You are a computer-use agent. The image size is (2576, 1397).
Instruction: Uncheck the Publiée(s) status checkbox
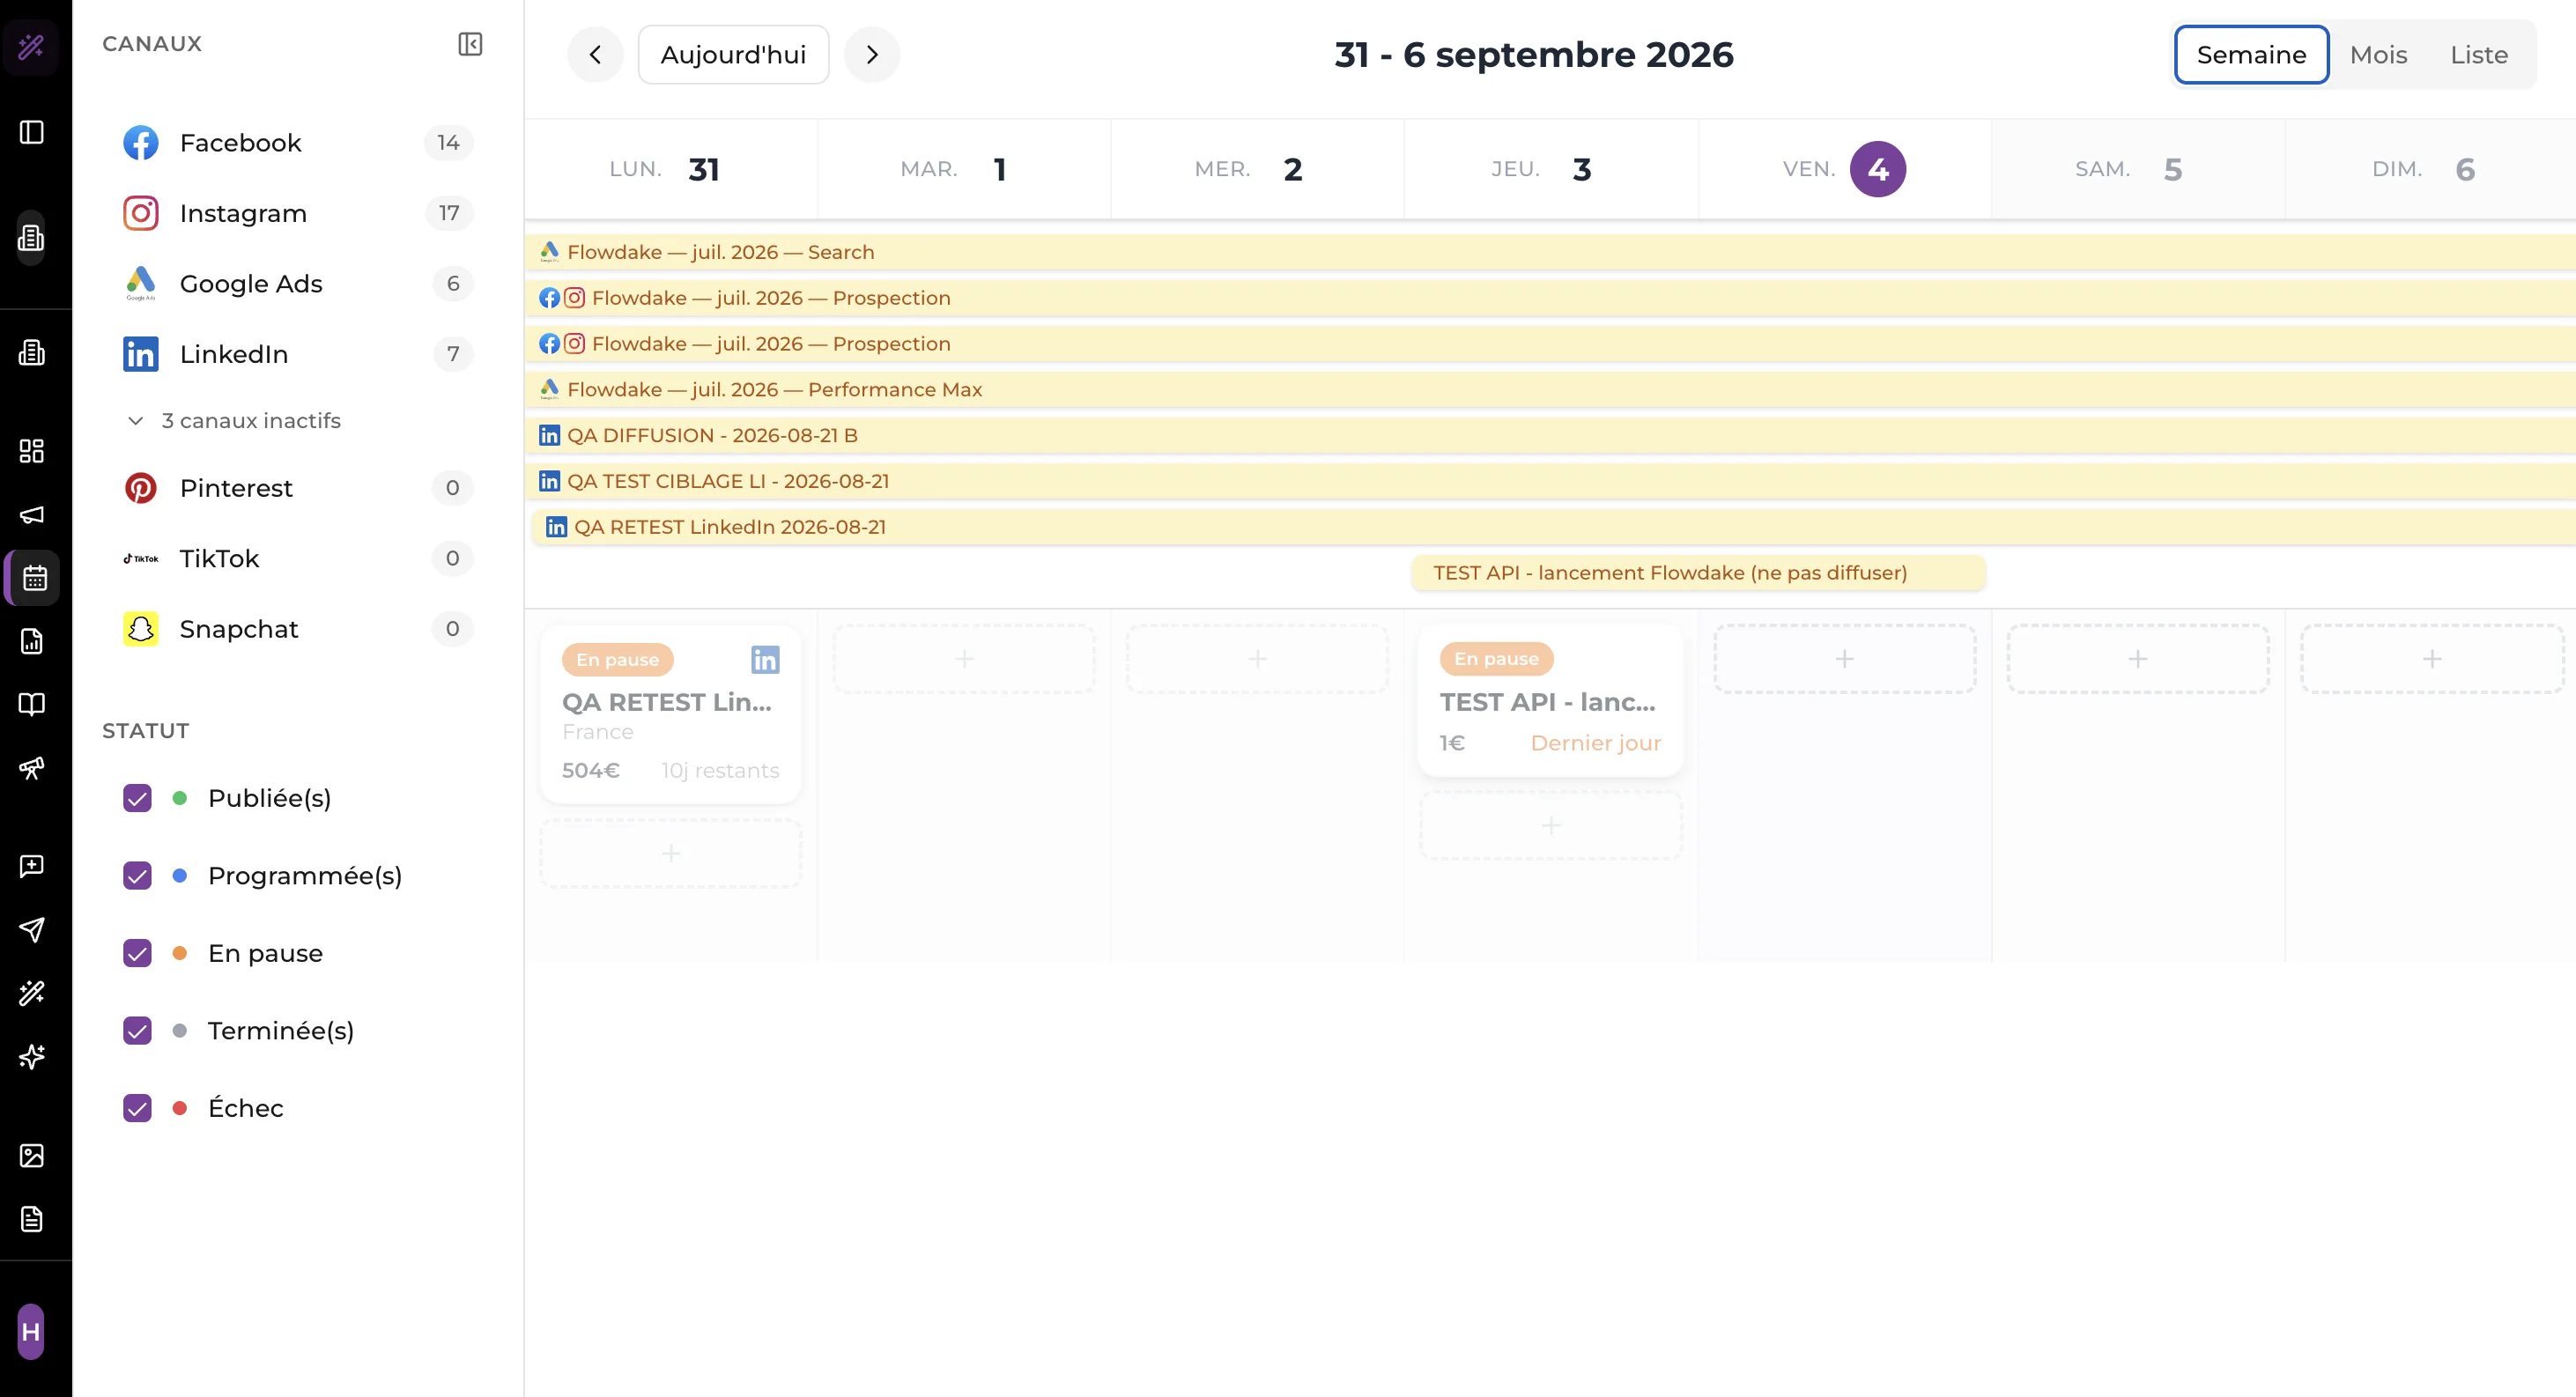click(x=137, y=798)
